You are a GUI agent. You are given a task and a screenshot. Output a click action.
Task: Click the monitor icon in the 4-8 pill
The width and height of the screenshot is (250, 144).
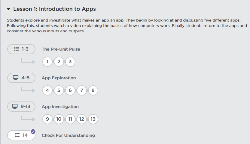click(16, 78)
